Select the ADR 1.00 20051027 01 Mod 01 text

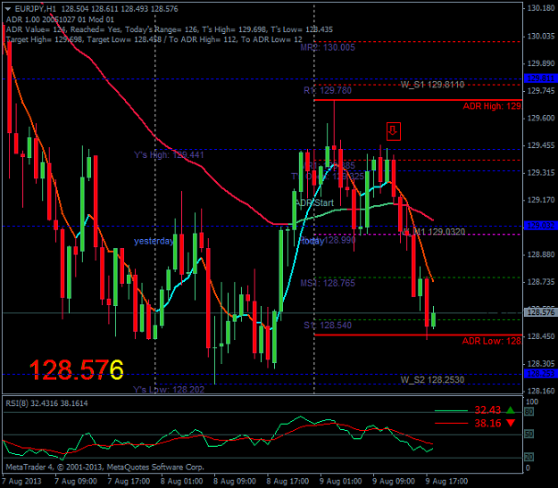tap(60, 20)
